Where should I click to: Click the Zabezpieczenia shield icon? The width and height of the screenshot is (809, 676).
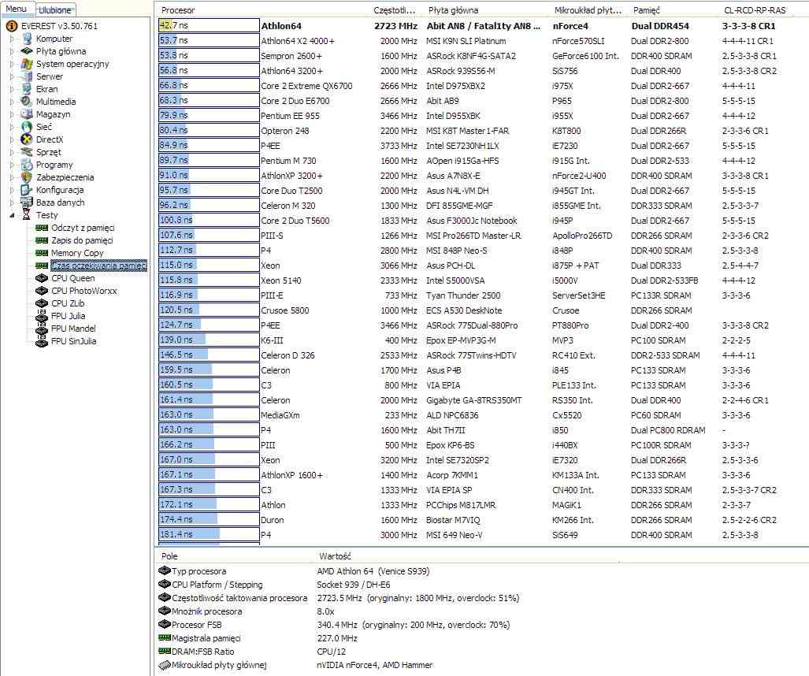coord(27,177)
